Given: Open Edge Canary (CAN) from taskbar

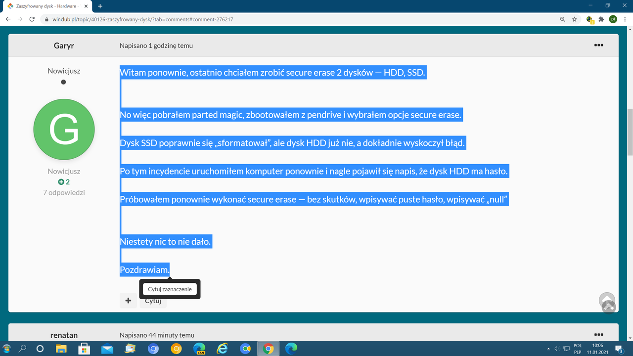Looking at the screenshot, I should [x=199, y=349].
